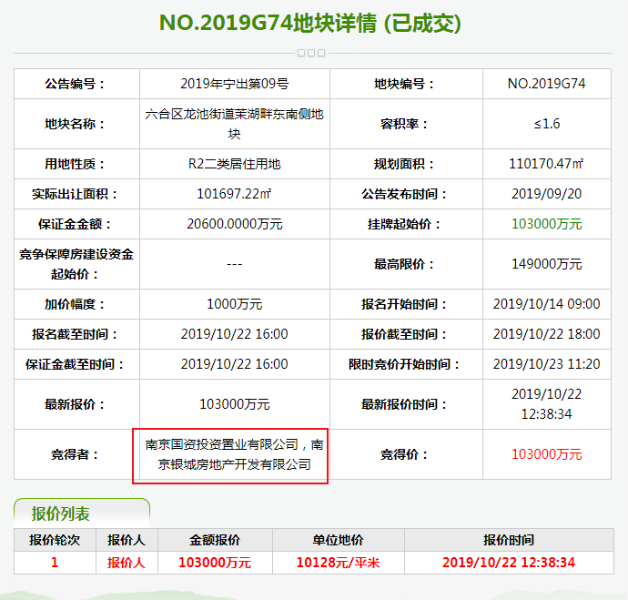Click the 挂牌起始价 label
The height and width of the screenshot is (600, 628).
click(x=403, y=224)
